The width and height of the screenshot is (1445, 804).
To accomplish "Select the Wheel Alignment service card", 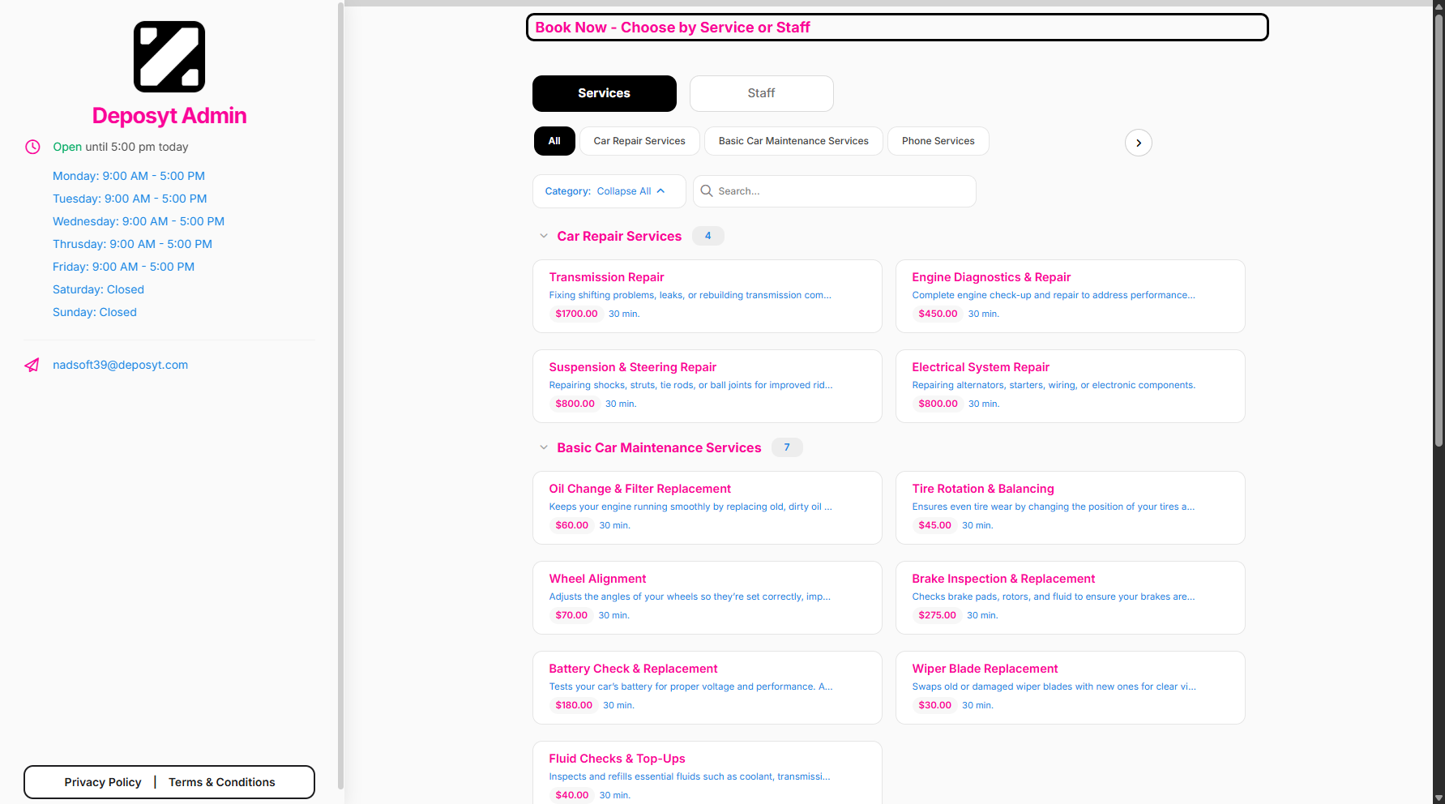I will coord(707,597).
